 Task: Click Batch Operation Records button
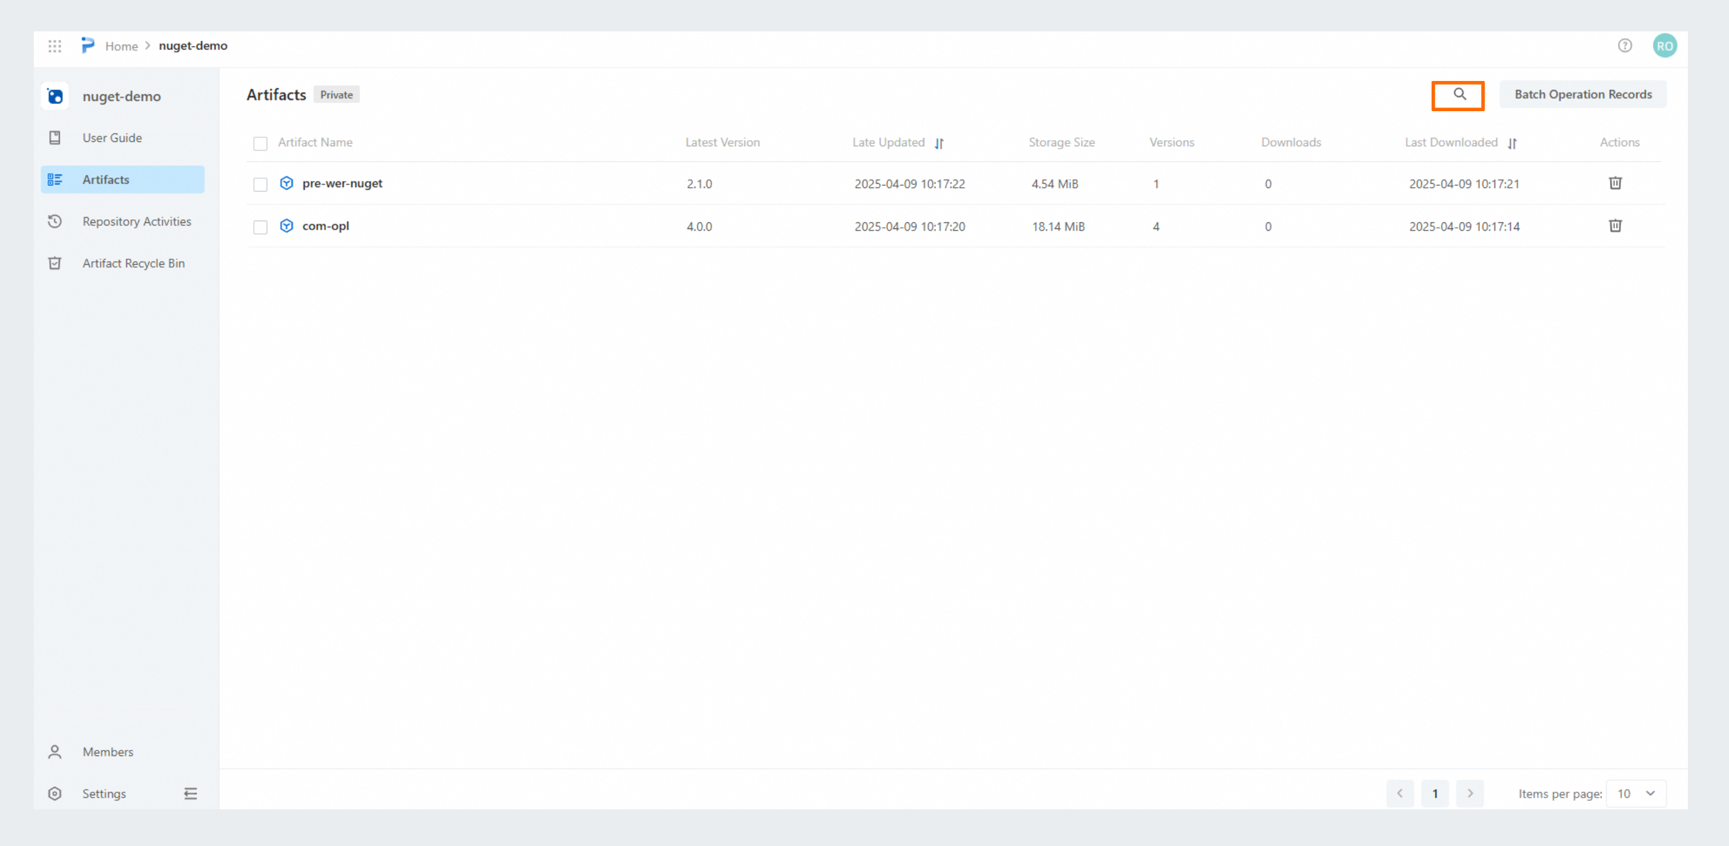[1583, 95]
